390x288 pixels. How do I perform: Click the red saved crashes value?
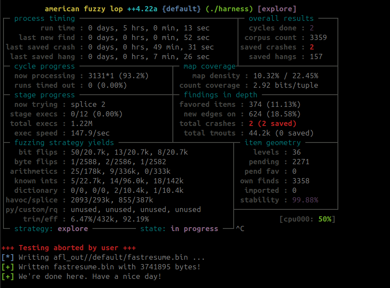click(x=312, y=47)
